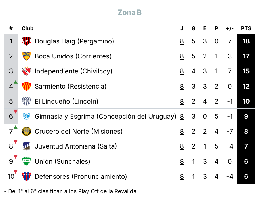Click the Club column header
This screenshot has height=198, width=259.
[28, 28]
